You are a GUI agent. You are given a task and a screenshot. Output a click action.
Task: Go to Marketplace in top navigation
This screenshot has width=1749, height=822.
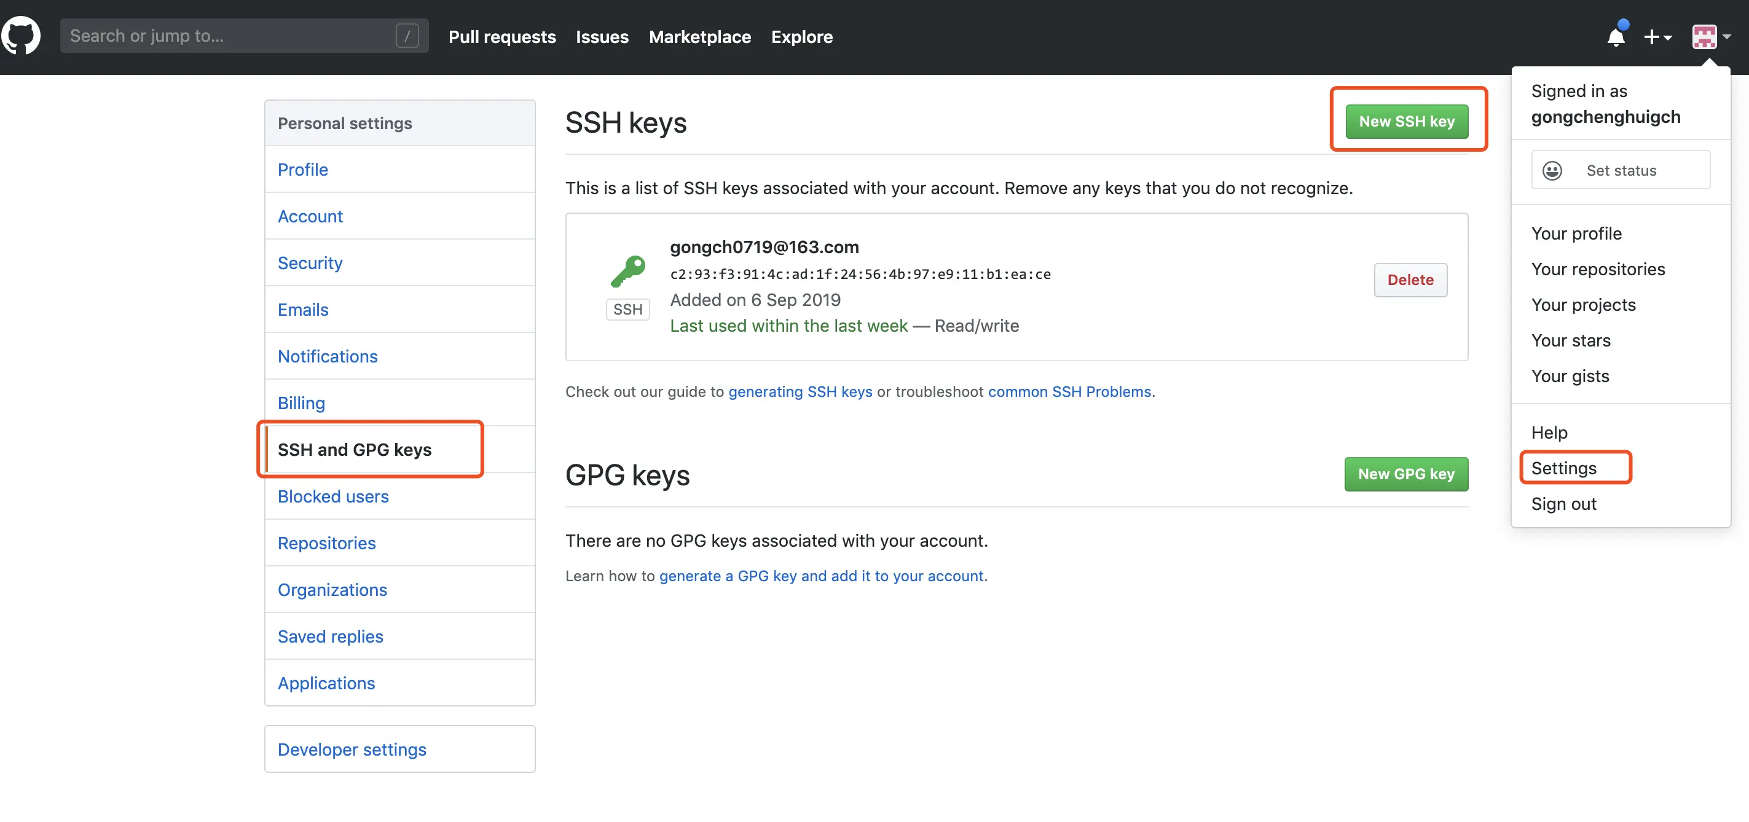click(699, 37)
